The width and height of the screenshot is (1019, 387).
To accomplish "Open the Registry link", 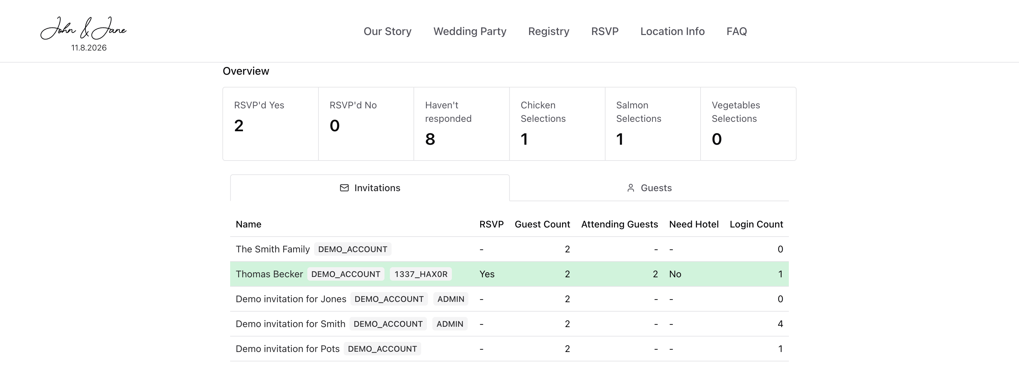I will tap(548, 31).
